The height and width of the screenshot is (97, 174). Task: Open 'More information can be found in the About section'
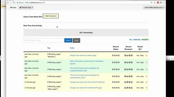pos(87,62)
